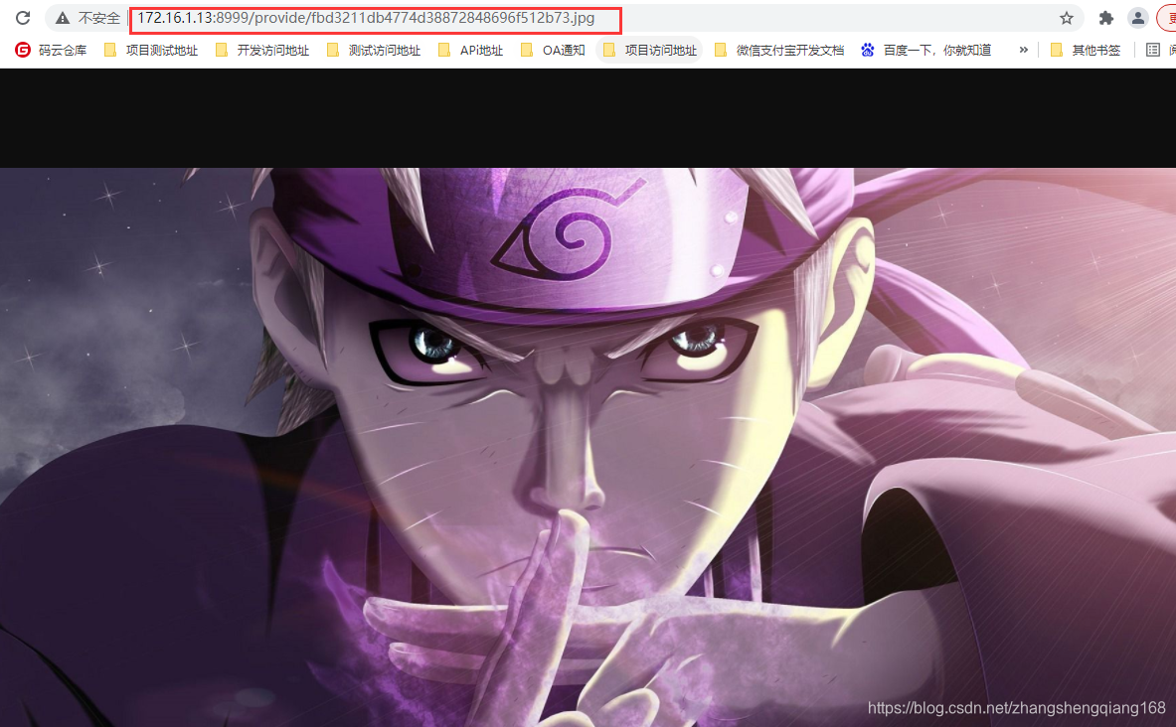
Task: Open the 其他书签 folder
Action: 1086,51
